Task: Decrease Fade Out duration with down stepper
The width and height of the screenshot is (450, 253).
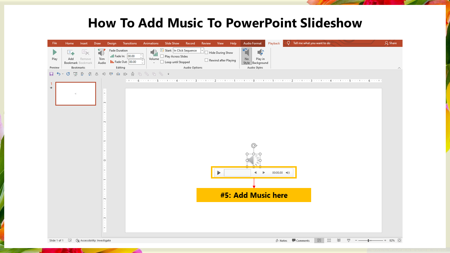Action: coord(142,63)
